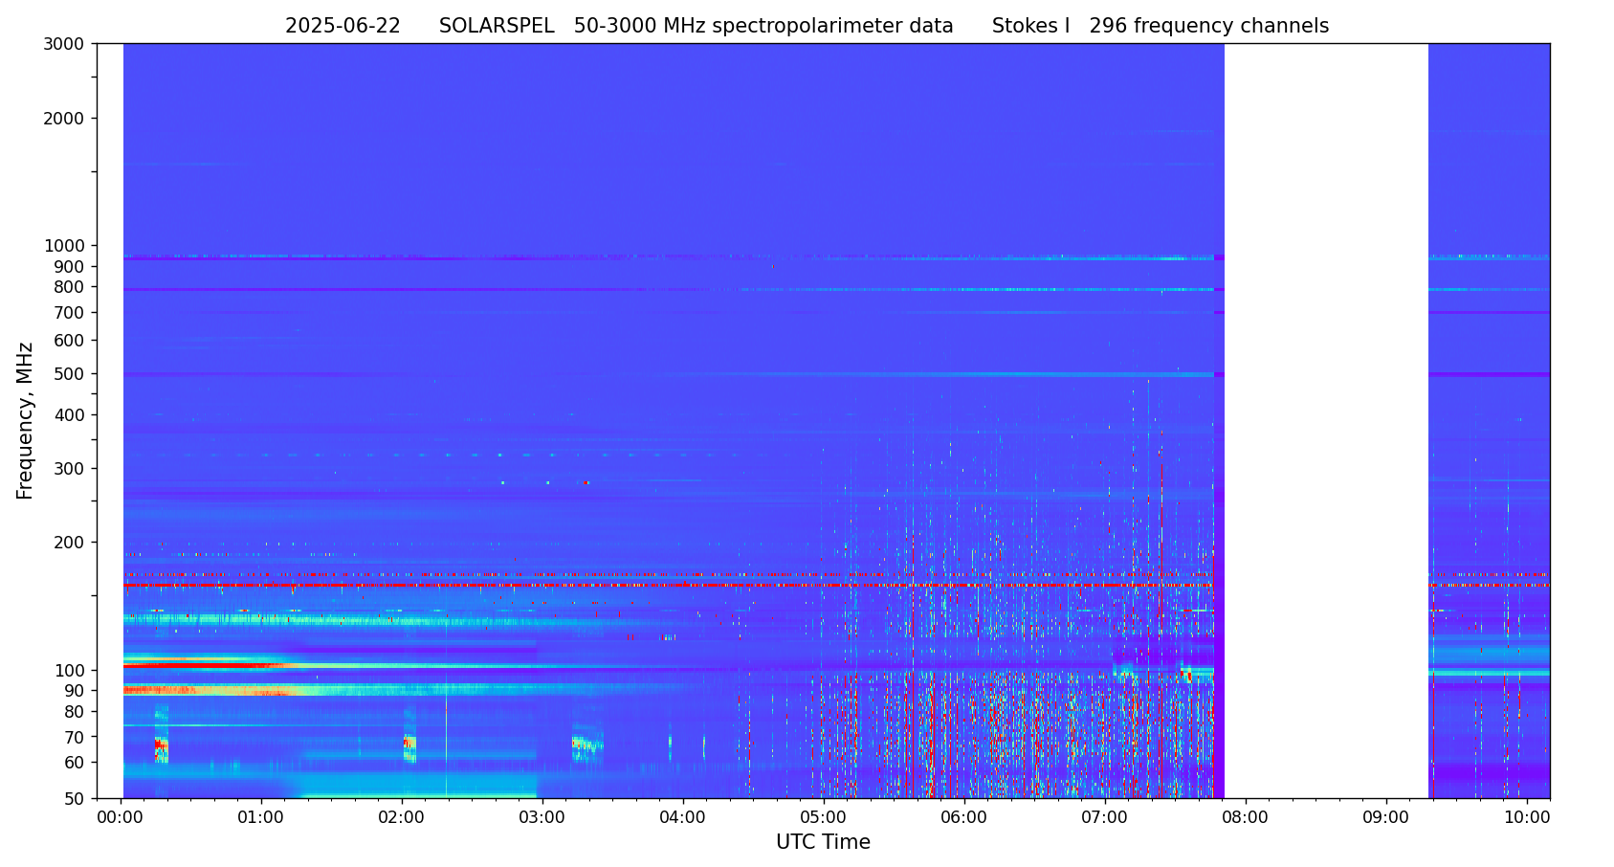Viewport: 1614px width, 867px height.
Task: Click the 07:00 UTC time tick label
Action: pyautogui.click(x=1104, y=818)
